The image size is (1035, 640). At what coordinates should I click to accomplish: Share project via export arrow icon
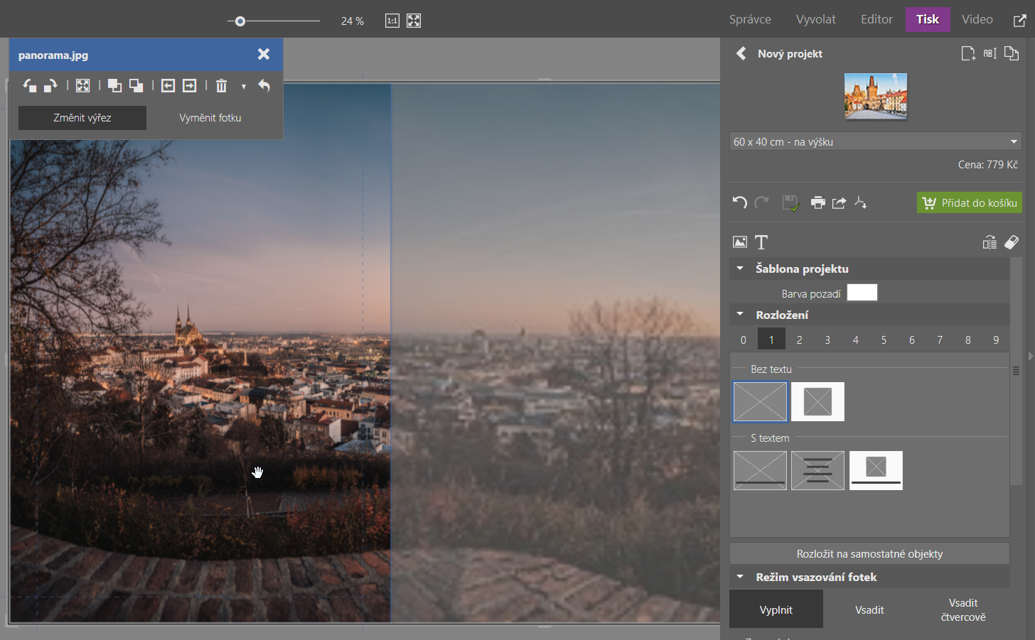tap(840, 203)
